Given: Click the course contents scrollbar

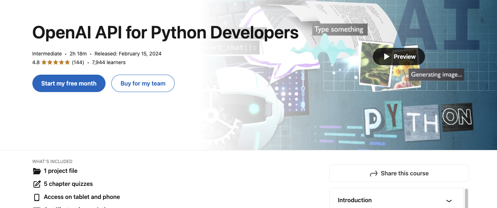Looking at the screenshot, I should click(x=466, y=198).
